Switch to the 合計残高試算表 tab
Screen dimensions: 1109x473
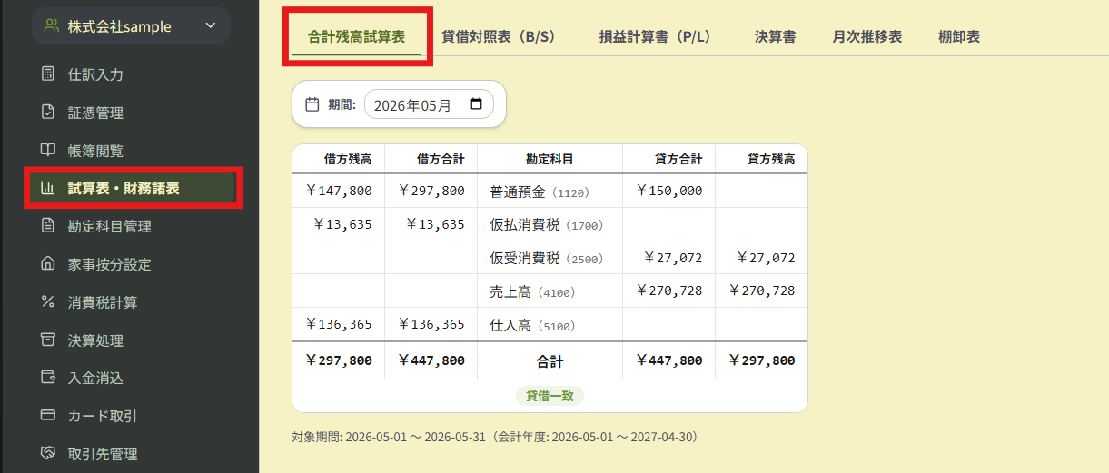point(357,37)
